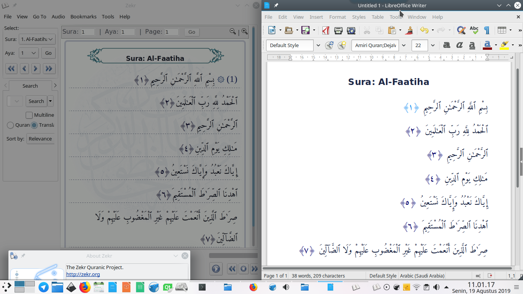
Task: Open Writer Table menu
Action: coord(378,17)
